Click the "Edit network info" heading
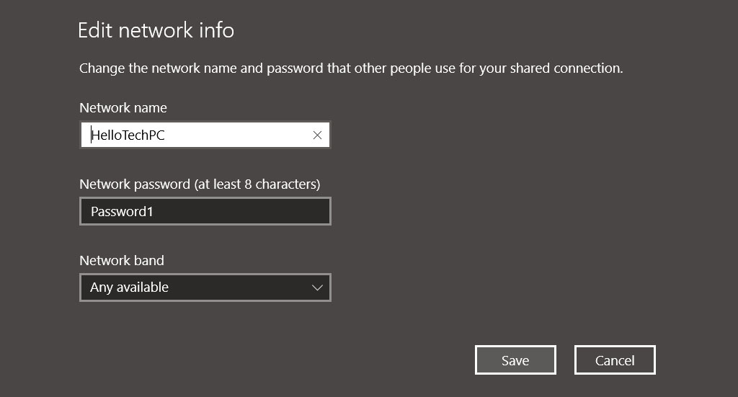The height and width of the screenshot is (397, 738). [x=156, y=30]
